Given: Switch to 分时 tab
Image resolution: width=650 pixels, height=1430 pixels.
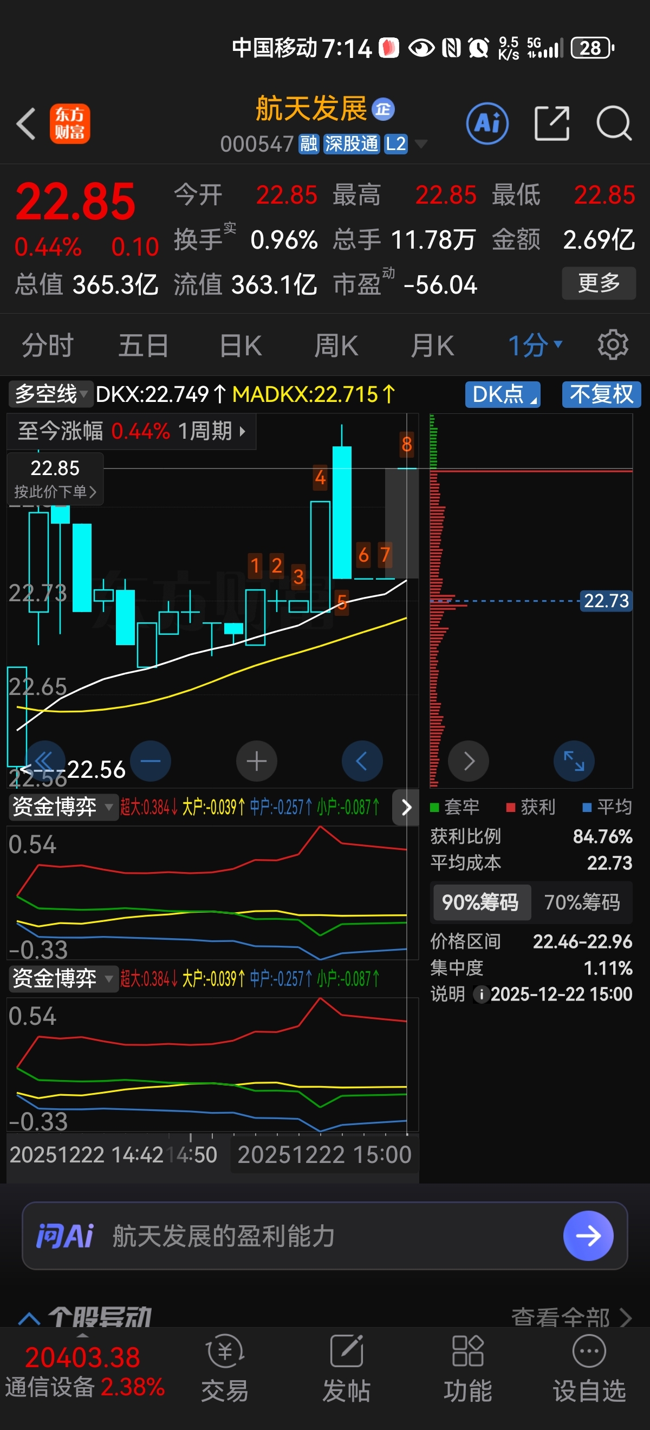Looking at the screenshot, I should pos(48,345).
